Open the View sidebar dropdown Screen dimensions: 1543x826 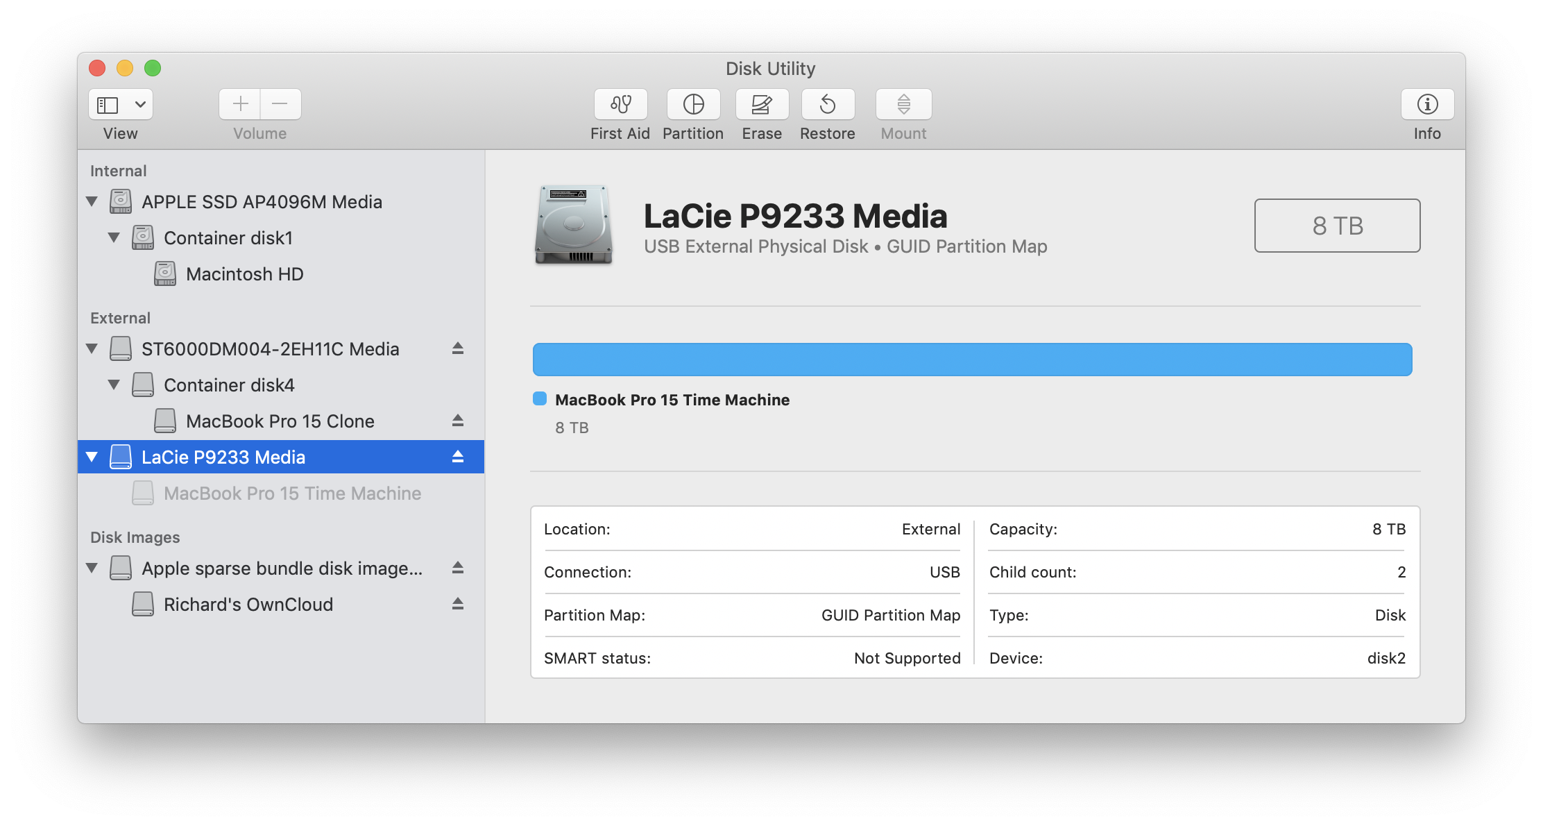[x=121, y=104]
